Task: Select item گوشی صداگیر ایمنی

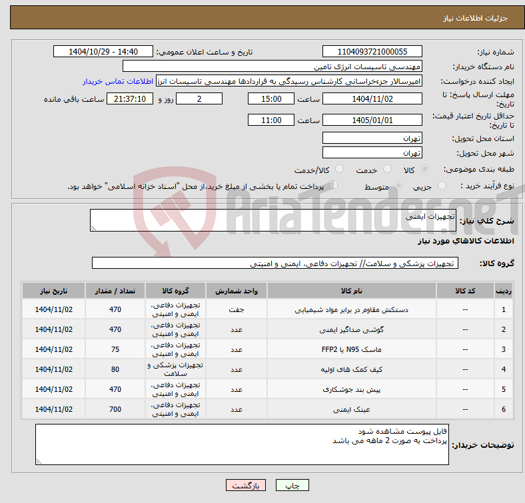Action: (352, 330)
